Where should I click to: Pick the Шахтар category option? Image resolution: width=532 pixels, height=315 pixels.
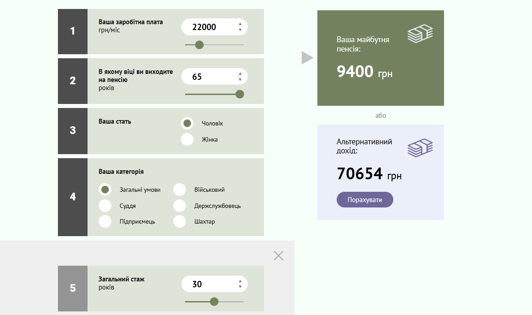point(180,221)
